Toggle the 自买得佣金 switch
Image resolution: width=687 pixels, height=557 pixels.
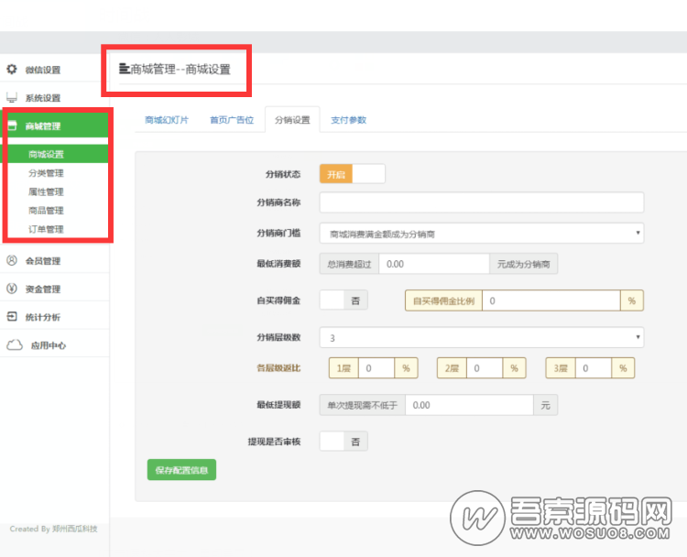click(343, 300)
